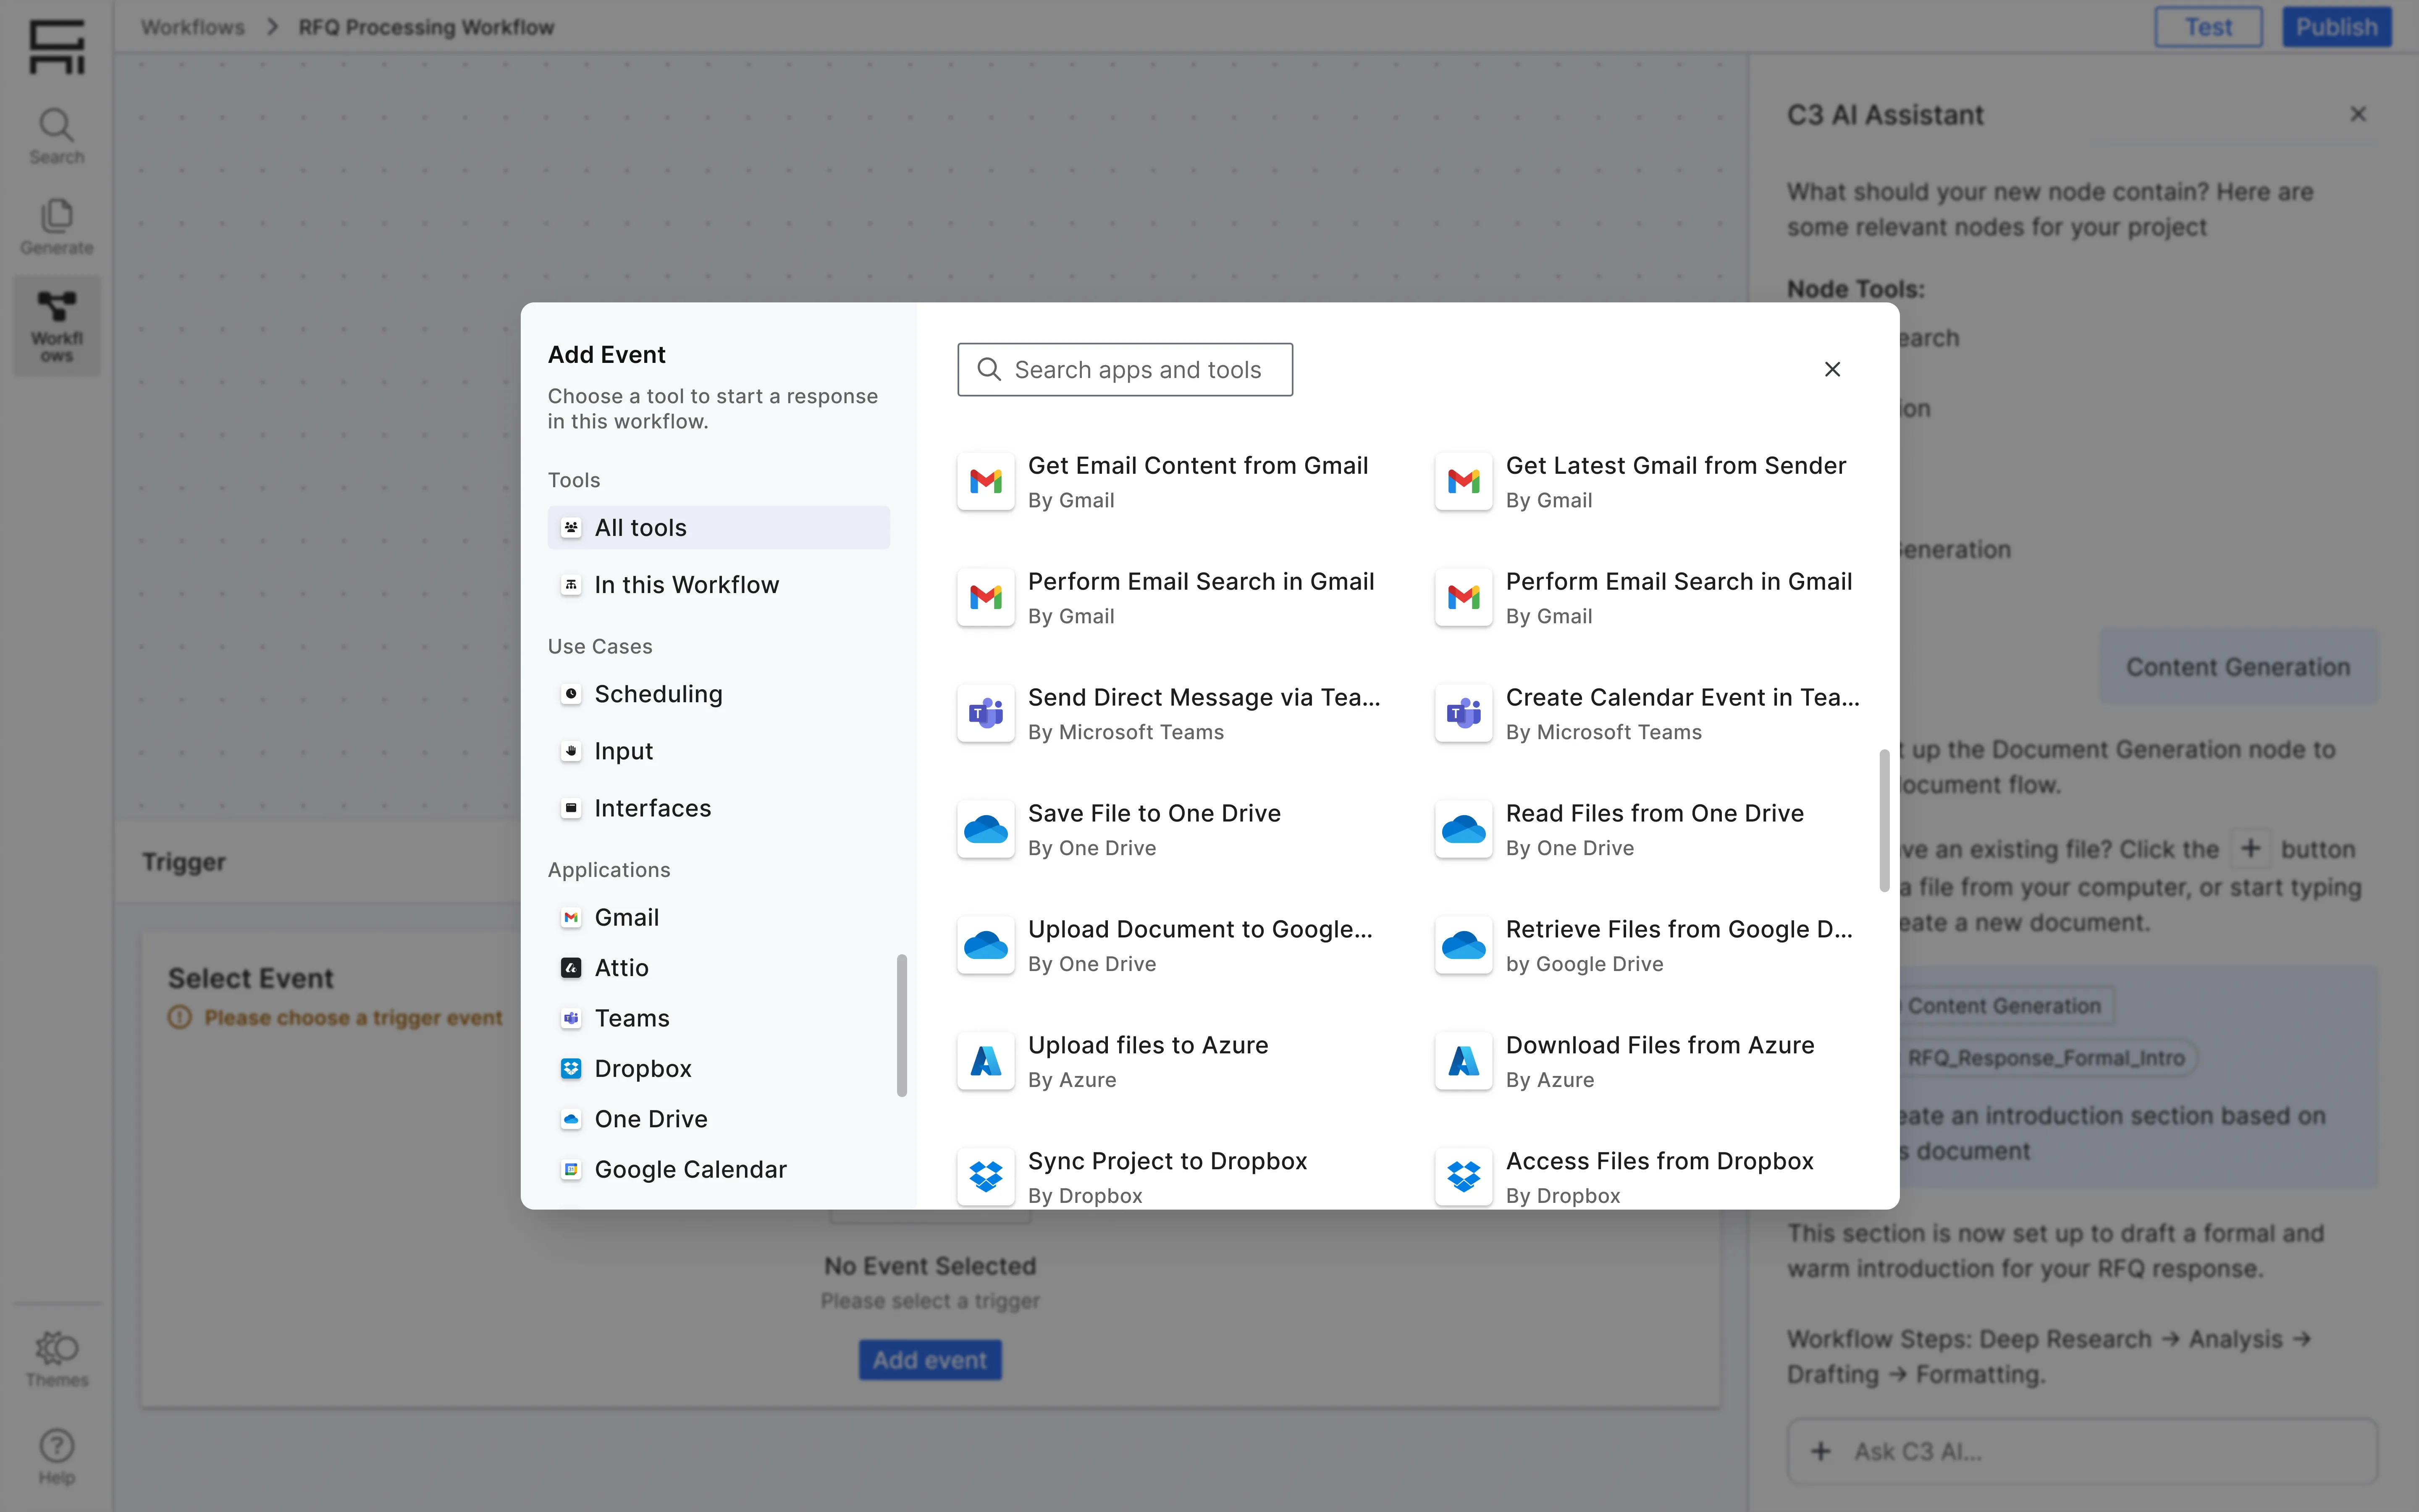Click the plus icon beside Ask C3 AI
This screenshot has height=1512, width=2419.
(1821, 1451)
